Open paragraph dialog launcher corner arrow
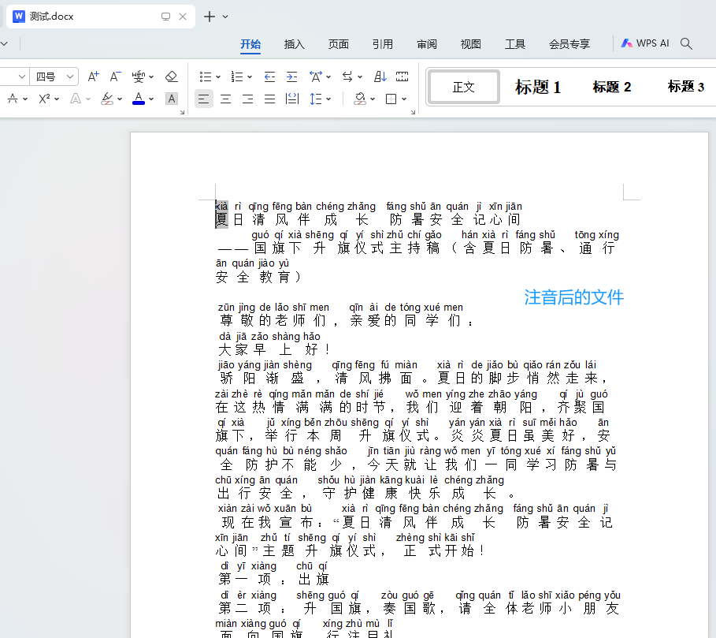This screenshot has width=716, height=638. 413,112
